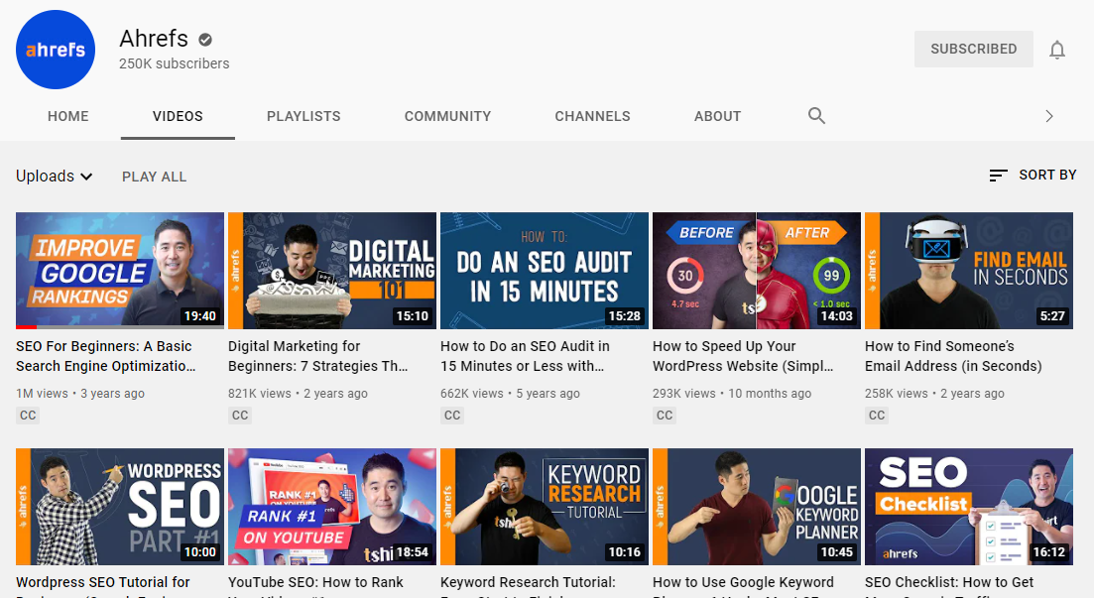Open the About tab

[x=717, y=116]
